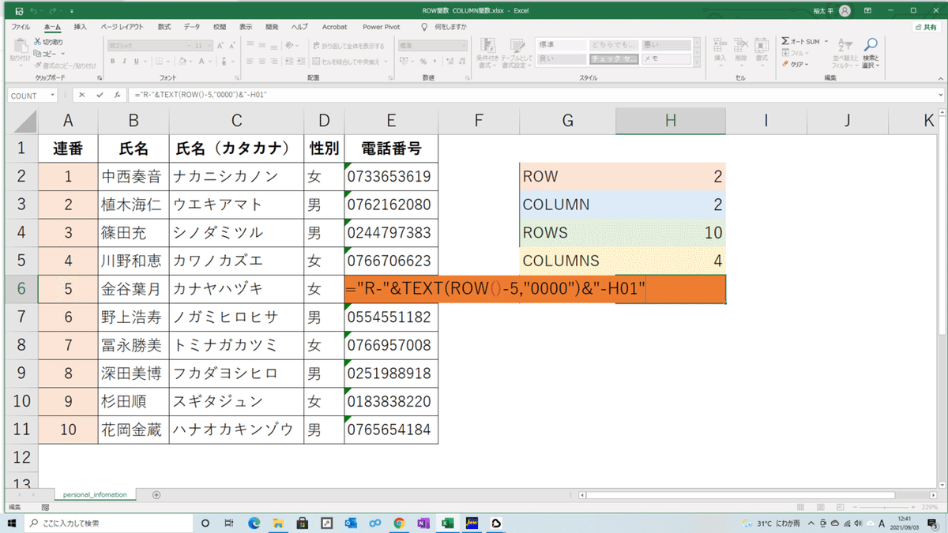Select the cell with phone 0766706623
The width and height of the screenshot is (948, 533).
391,261
